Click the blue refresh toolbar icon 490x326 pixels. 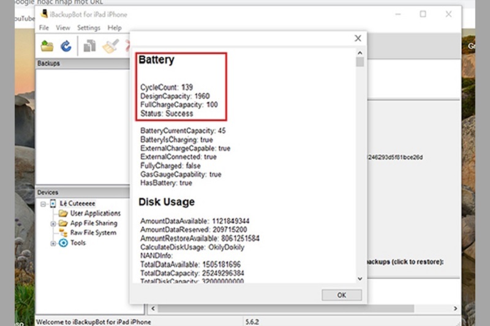[x=66, y=46]
